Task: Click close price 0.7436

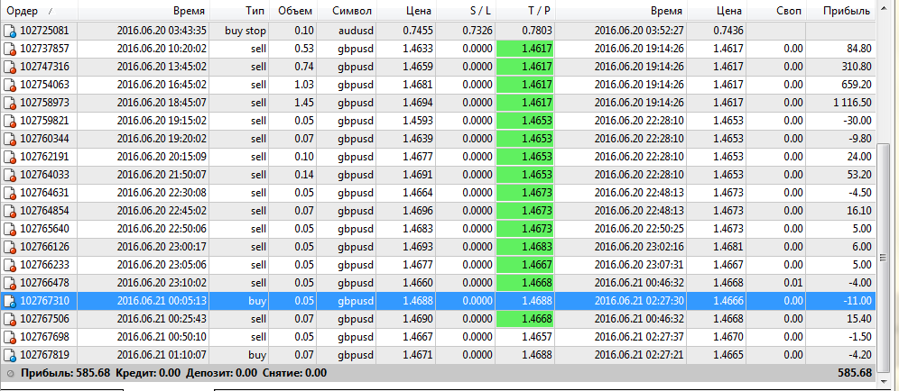Action: click(728, 31)
